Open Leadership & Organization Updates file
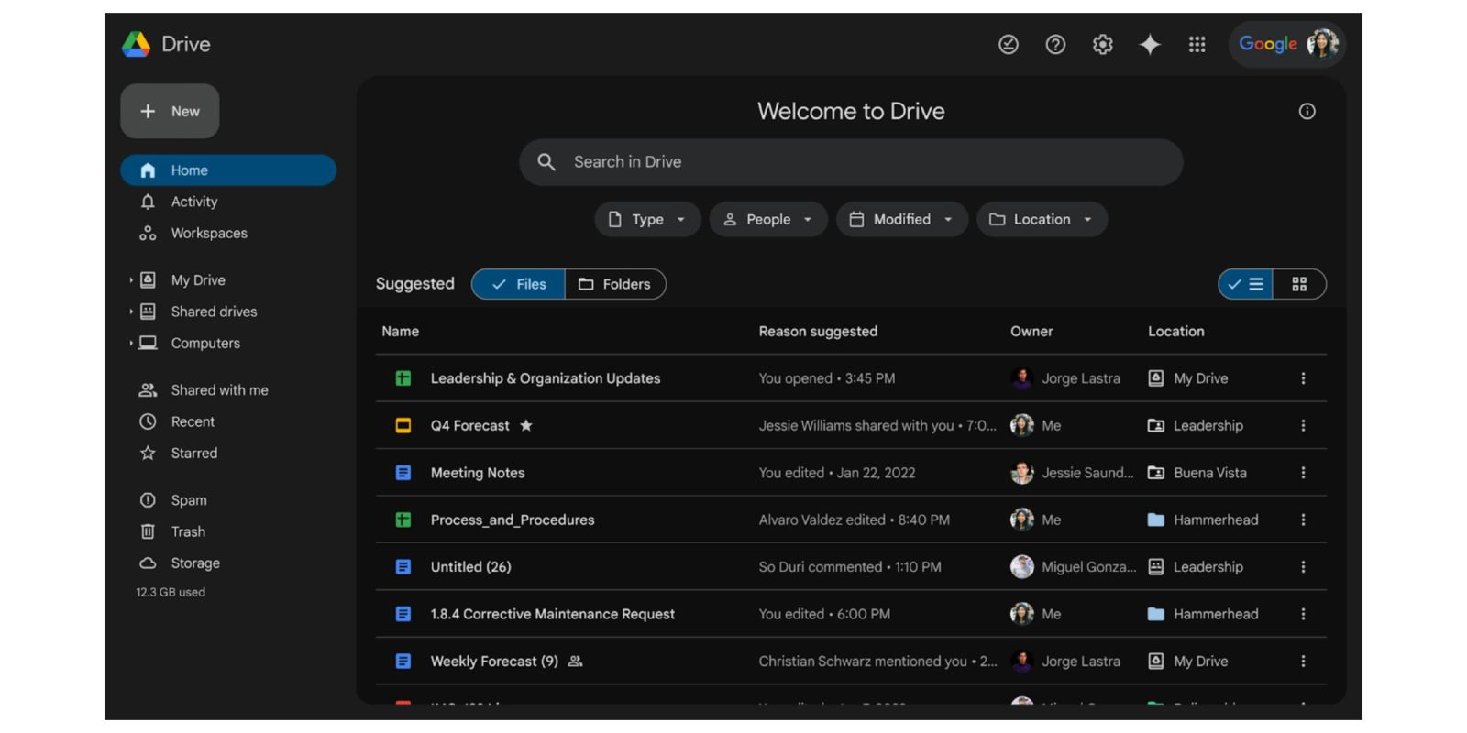Image resolution: width=1467 pixels, height=733 pixels. coord(545,378)
